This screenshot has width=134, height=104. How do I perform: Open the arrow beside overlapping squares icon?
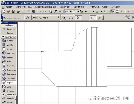click(x=101, y=12)
